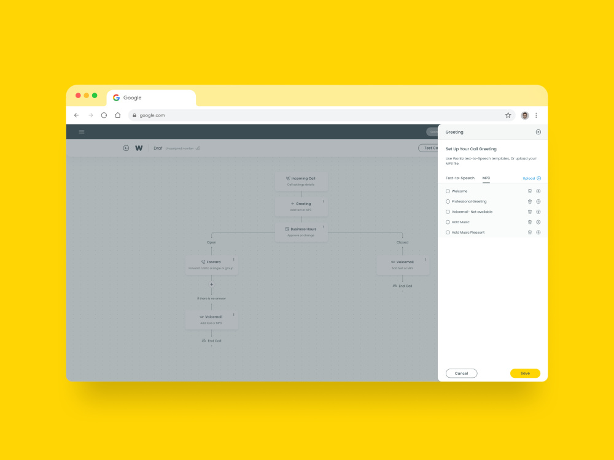Viewport: 614px width, 460px height.
Task: Open the Greeting flow node
Action: coord(301,207)
